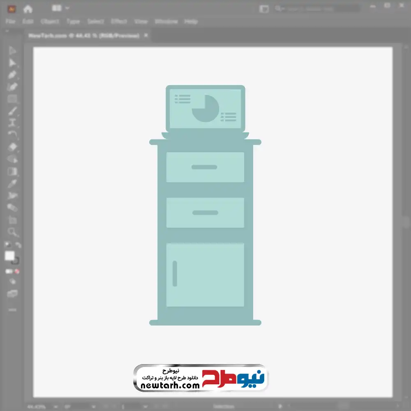Choose the Rectangle tool
The image size is (411, 411).
coord(12,99)
